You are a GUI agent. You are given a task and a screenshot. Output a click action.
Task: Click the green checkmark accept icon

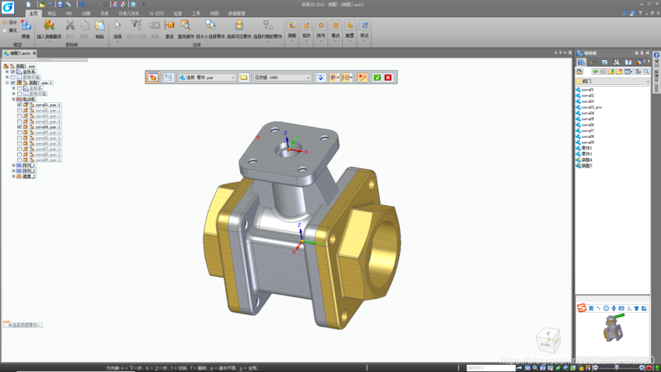tap(377, 78)
